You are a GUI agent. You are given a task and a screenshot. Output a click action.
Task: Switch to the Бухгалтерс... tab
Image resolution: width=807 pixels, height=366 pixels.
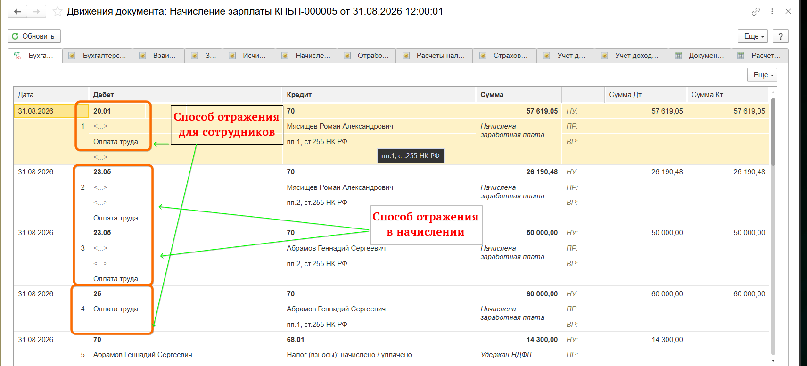click(98, 56)
